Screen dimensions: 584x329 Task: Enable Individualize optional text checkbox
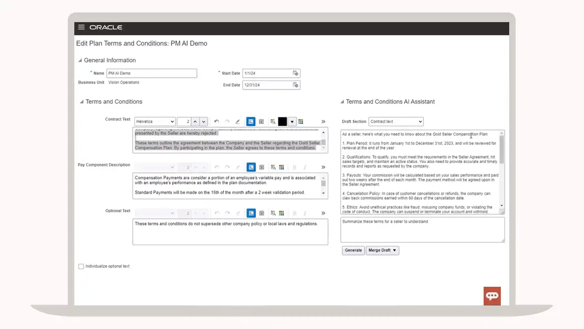(x=81, y=267)
